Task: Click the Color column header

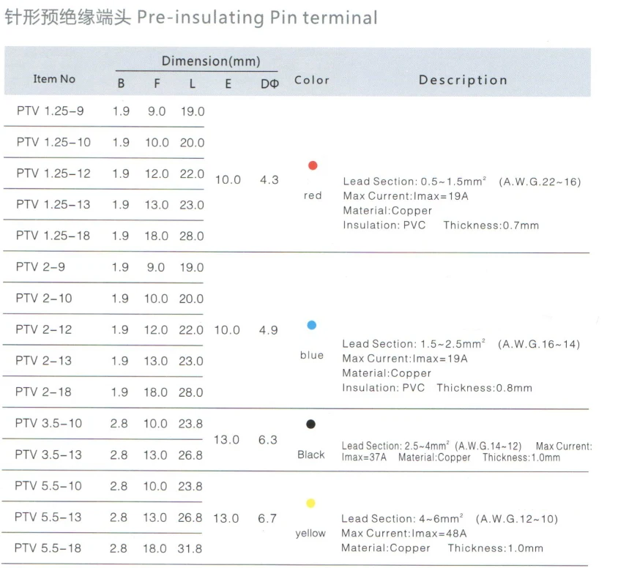Action: pyautogui.click(x=311, y=80)
